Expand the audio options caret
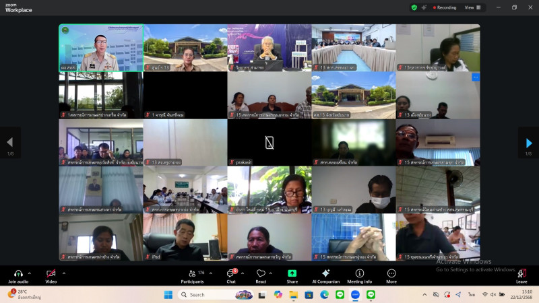 pos(30,273)
